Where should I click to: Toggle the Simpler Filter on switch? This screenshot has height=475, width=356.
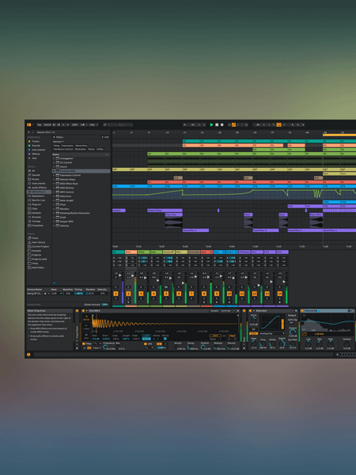coord(84,344)
